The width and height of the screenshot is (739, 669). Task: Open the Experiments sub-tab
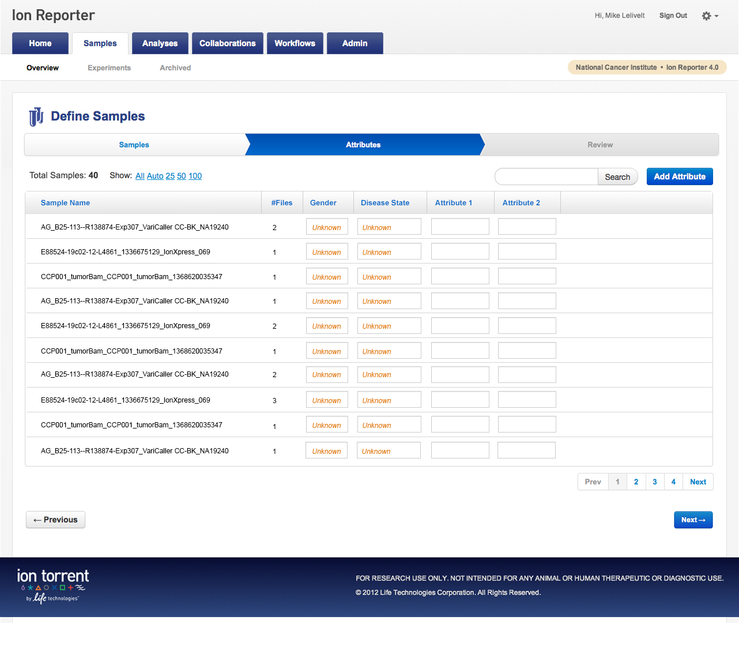(110, 68)
